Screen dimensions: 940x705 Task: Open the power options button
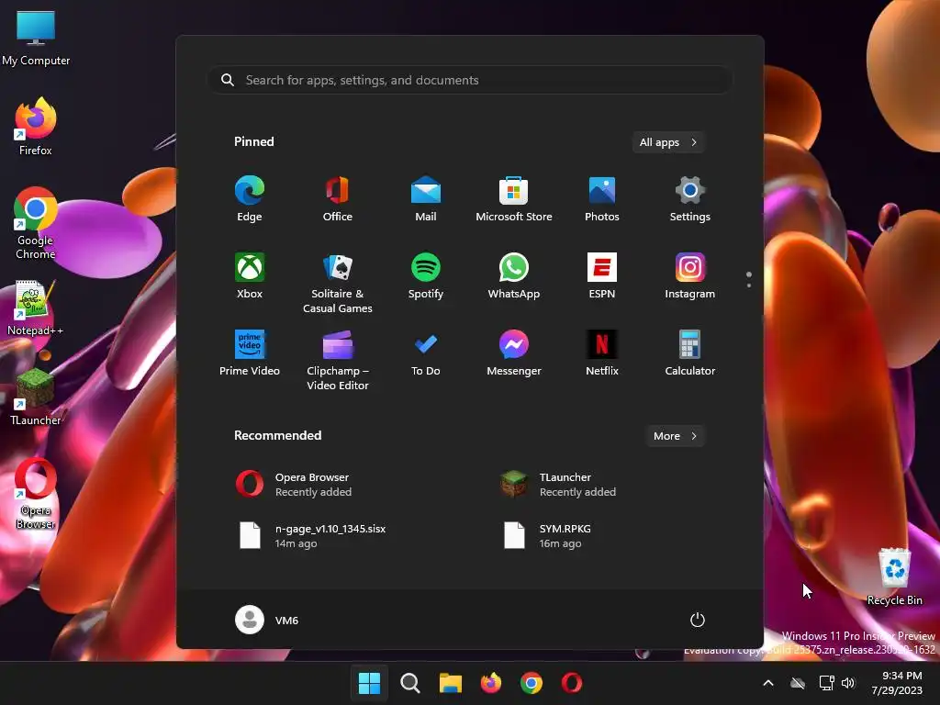pyautogui.click(x=698, y=620)
